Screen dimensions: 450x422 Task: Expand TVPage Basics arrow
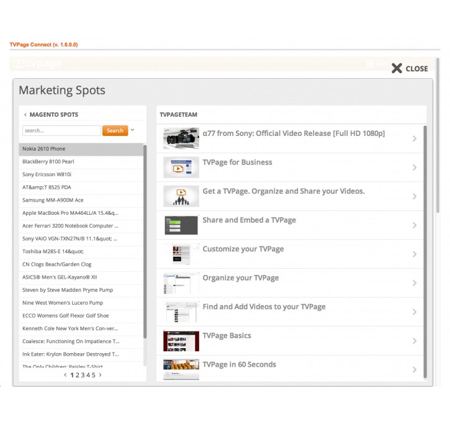pyautogui.click(x=415, y=341)
